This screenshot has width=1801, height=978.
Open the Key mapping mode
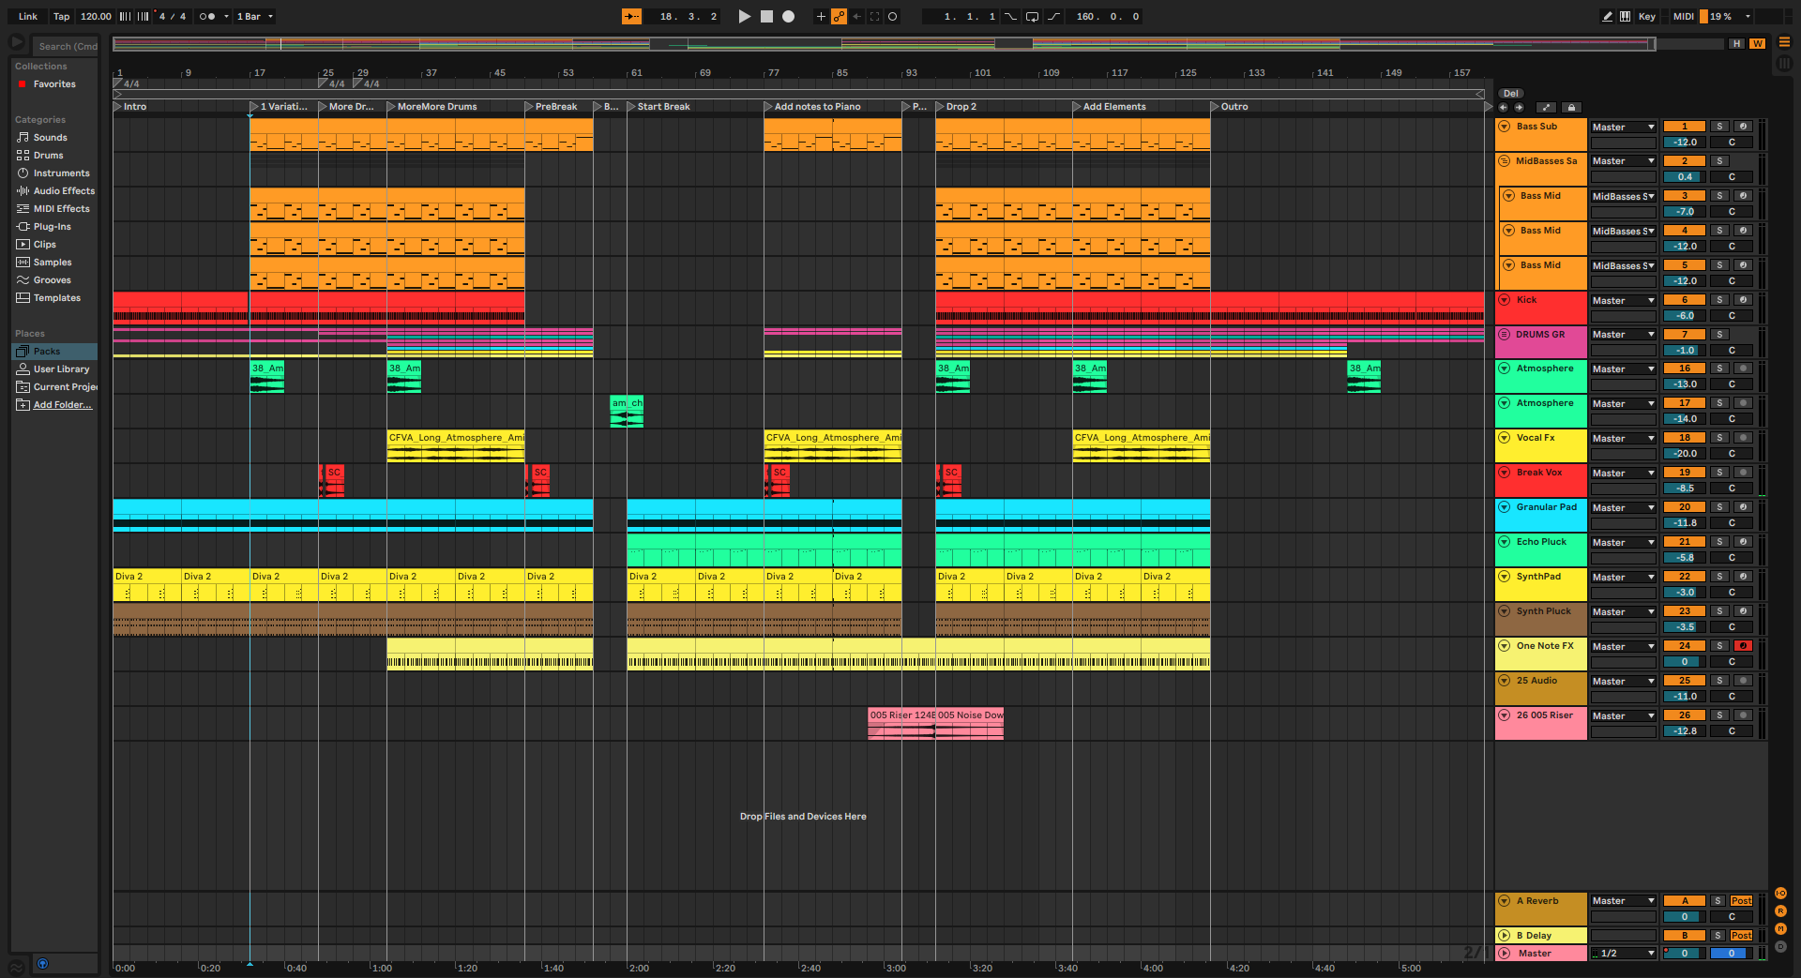[x=1646, y=16]
